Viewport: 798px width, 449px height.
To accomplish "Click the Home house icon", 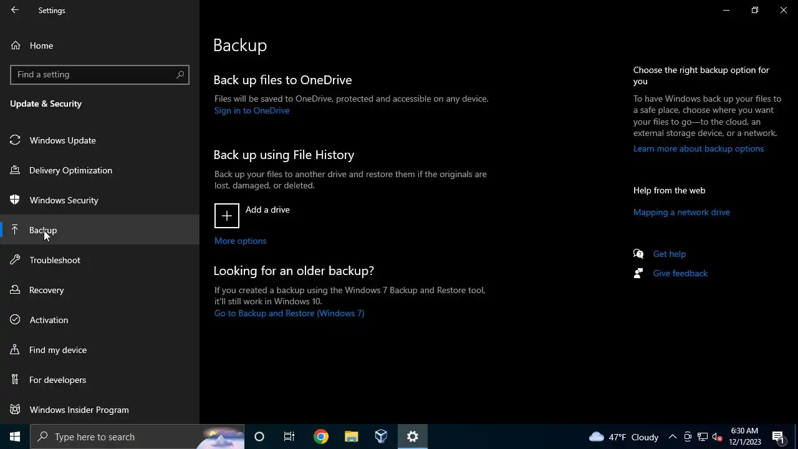I will [16, 46].
